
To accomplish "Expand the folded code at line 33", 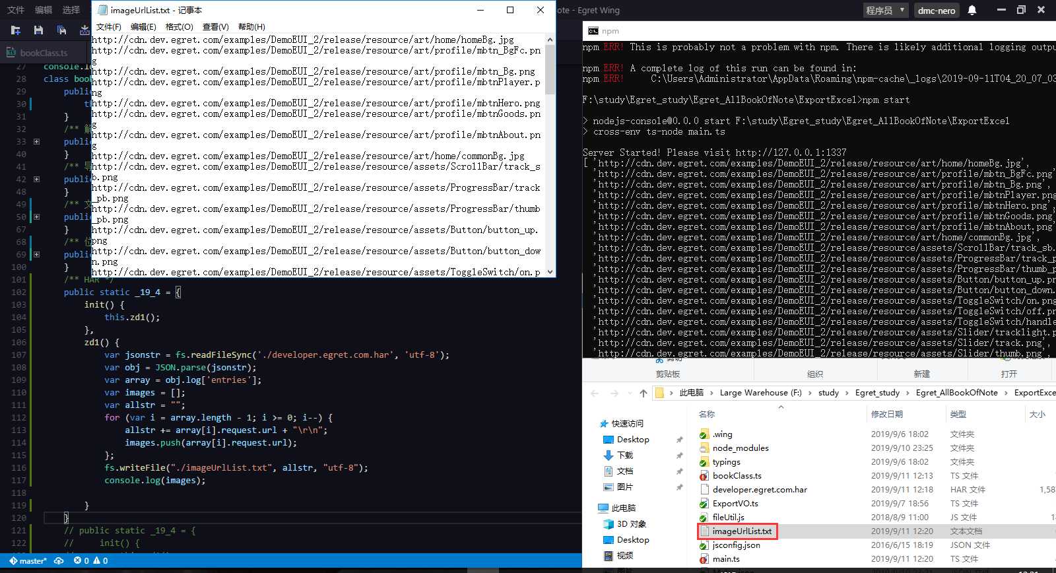I will (x=36, y=141).
